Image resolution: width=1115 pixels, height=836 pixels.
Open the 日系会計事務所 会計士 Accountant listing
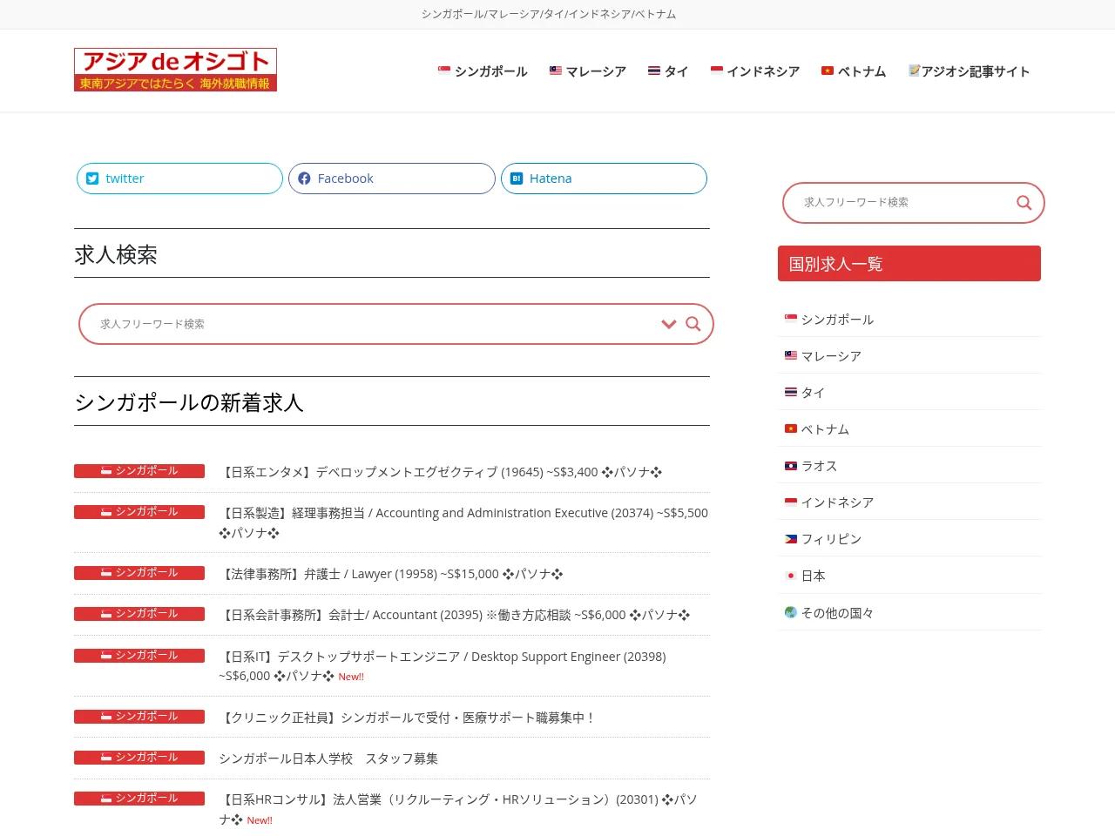[455, 615]
